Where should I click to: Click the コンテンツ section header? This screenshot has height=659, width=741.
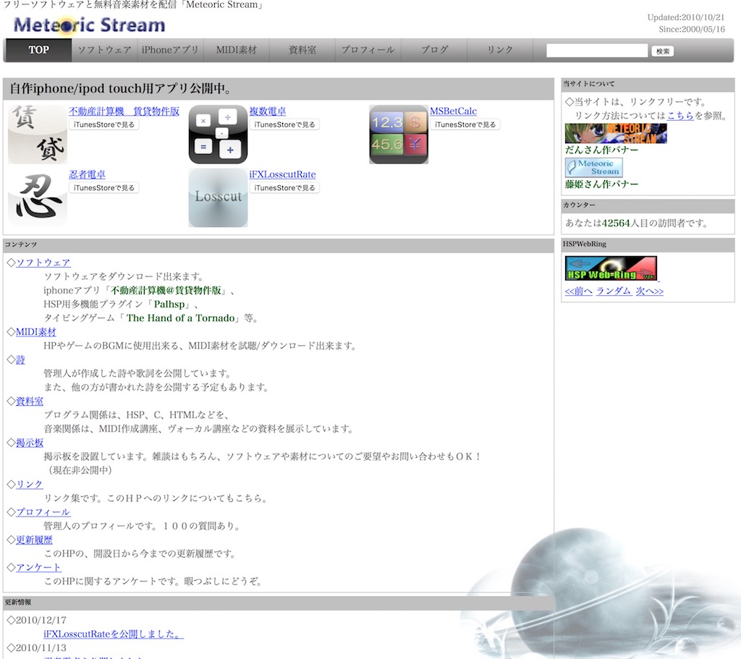click(x=279, y=245)
